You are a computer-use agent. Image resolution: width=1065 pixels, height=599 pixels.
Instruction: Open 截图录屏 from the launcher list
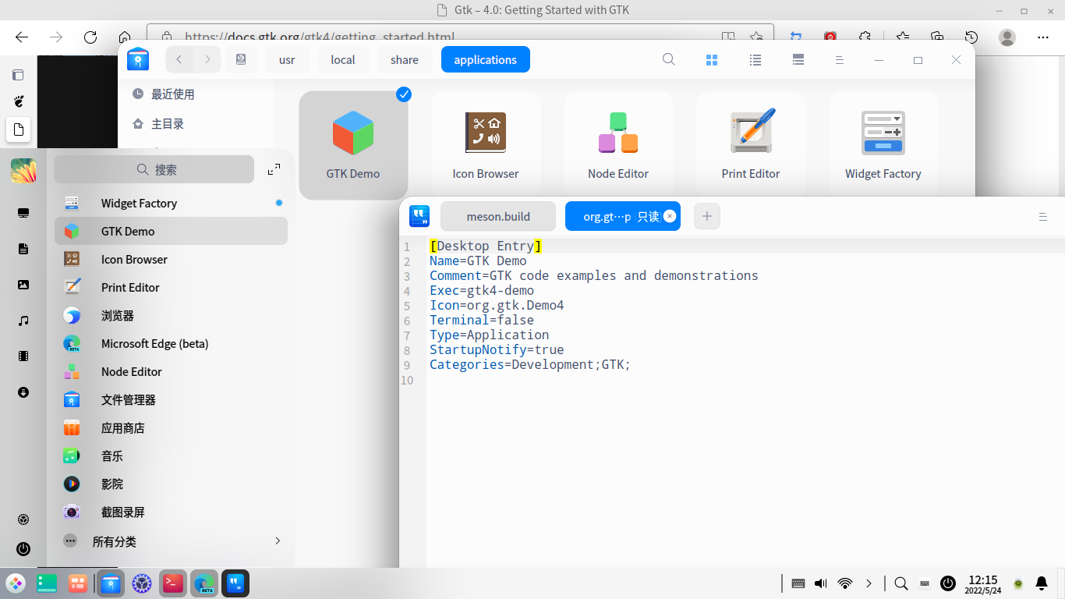point(171,512)
